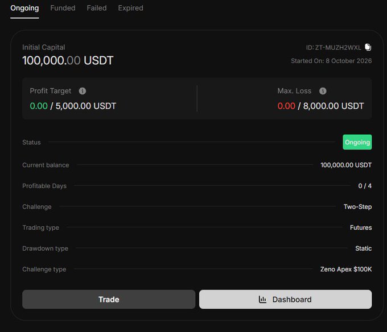387x332 pixels.
Task: Click the Trade button
Action: point(109,299)
